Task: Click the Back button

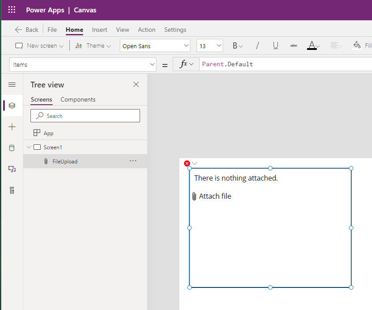Action: 27,30
